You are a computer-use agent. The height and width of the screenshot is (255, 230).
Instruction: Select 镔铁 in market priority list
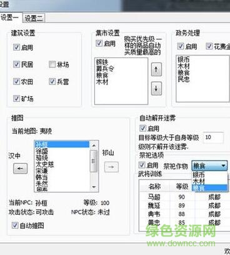(102, 62)
